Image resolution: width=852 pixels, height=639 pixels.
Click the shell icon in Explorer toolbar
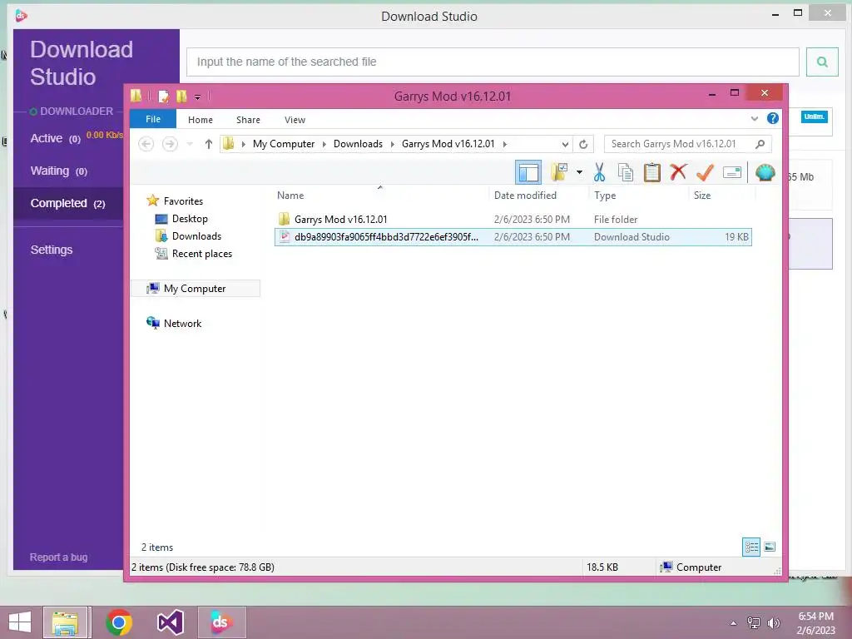click(765, 172)
